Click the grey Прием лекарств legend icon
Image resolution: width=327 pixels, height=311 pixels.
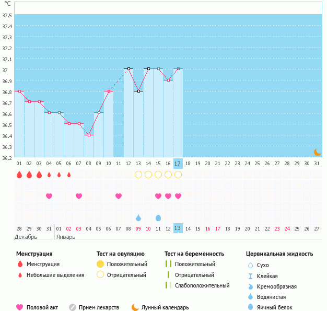73,307
